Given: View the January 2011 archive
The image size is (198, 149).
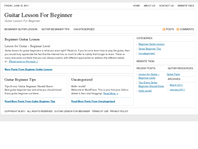Looking at the screenshot, I should [x=177, y=90].
